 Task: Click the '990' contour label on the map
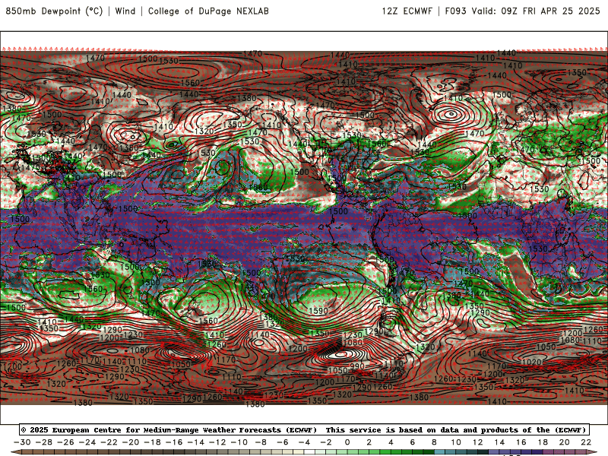(357, 366)
